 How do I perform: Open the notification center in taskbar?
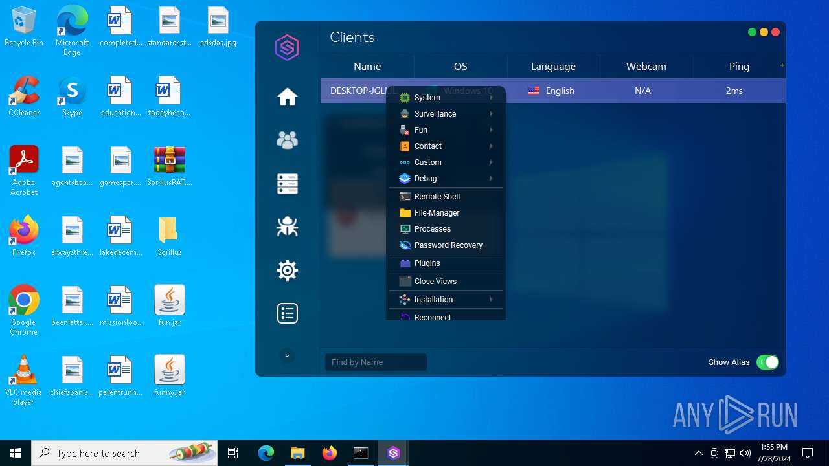(808, 453)
